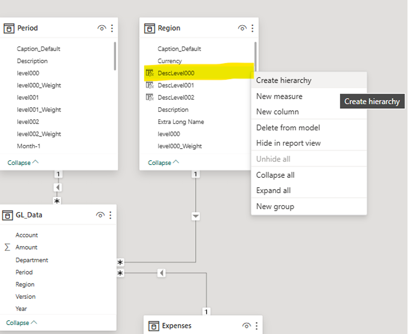Click the DescLevel001 calculated column icon
The height and width of the screenshot is (334, 409).
(x=150, y=85)
